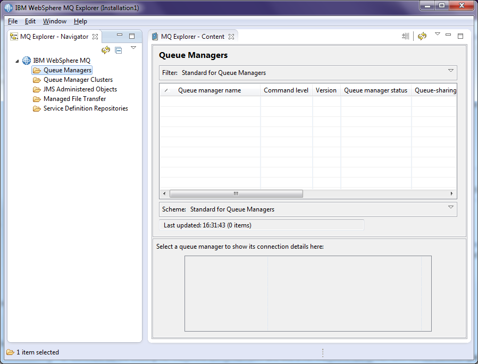Select Managed File Transfer folder

tap(74, 99)
